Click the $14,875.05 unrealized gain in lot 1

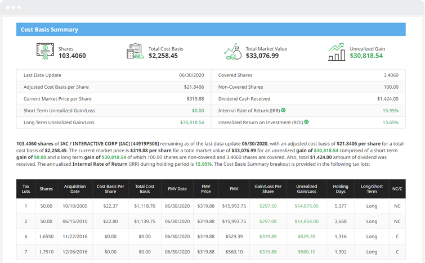pyautogui.click(x=306, y=206)
